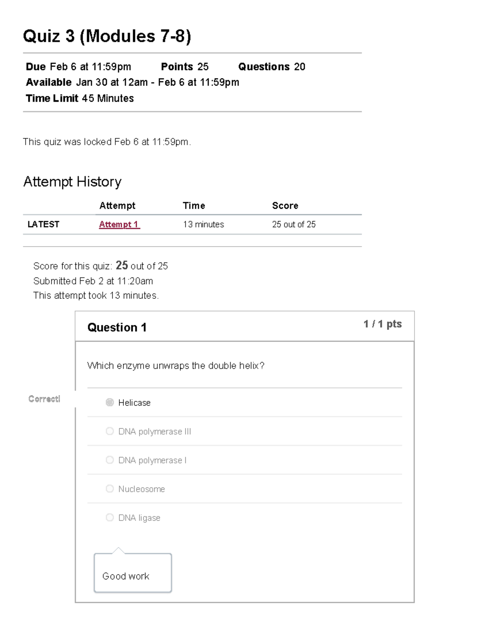
Task: Pick the Nucleosome answer option
Action: coord(110,489)
